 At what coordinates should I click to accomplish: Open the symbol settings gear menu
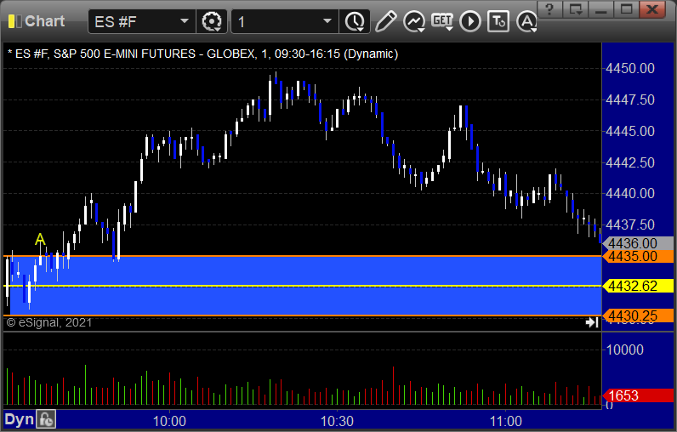[x=212, y=21]
